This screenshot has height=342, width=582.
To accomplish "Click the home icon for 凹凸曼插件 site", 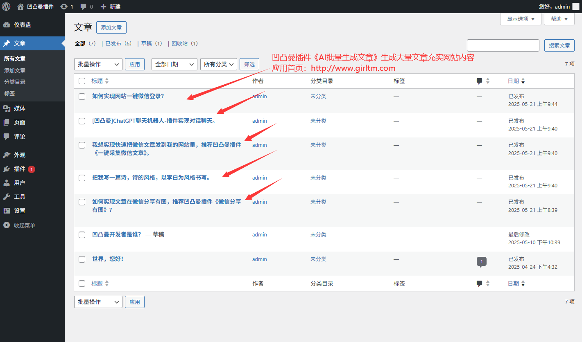I will pyautogui.click(x=20, y=7).
